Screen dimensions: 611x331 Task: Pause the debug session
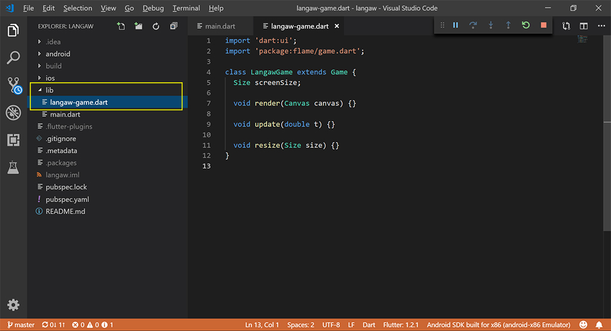456,25
